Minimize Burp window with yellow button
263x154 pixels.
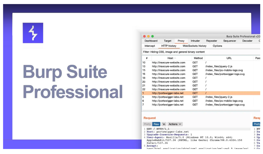coord(149,36)
